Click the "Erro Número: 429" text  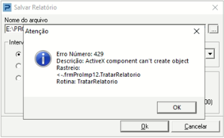(x=80, y=54)
